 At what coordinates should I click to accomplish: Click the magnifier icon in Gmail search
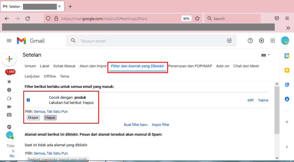[73, 41]
